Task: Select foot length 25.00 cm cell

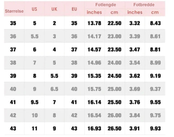Action: [x=115, y=89]
